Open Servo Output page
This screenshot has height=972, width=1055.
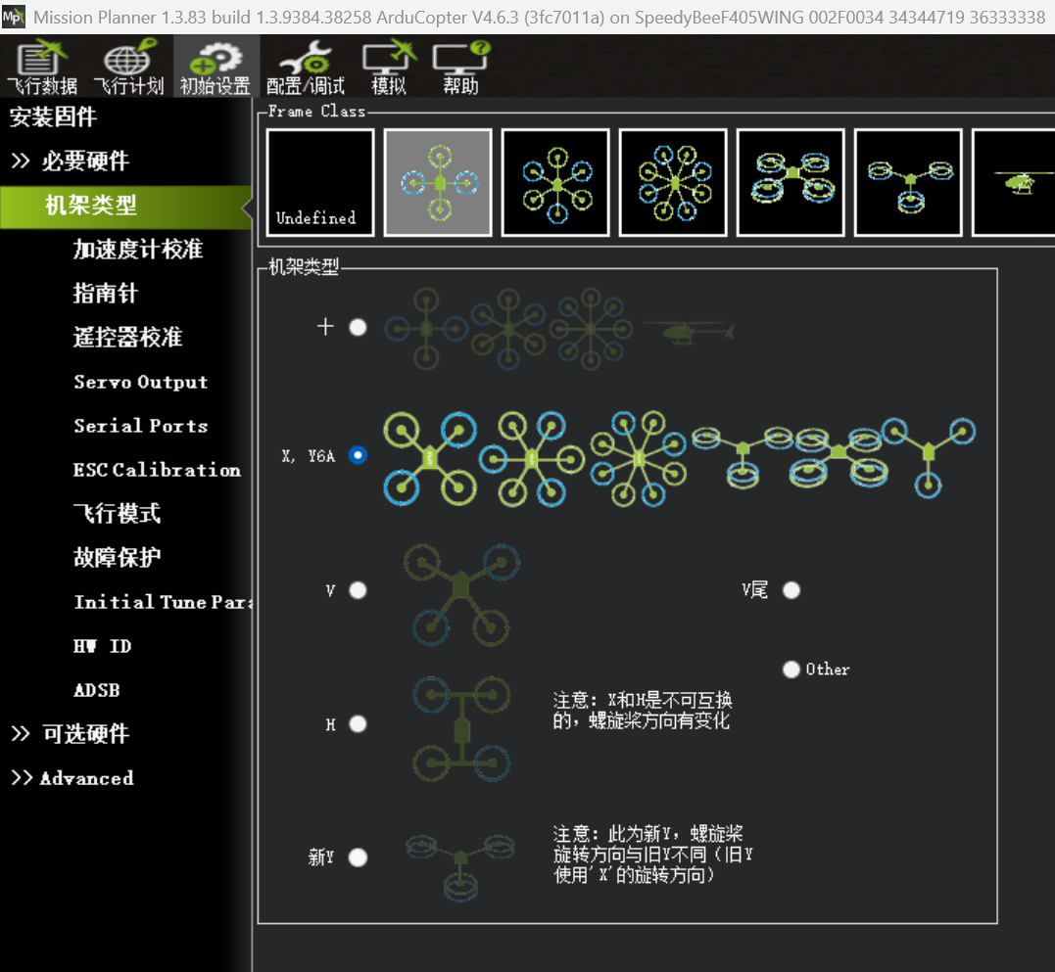141,381
